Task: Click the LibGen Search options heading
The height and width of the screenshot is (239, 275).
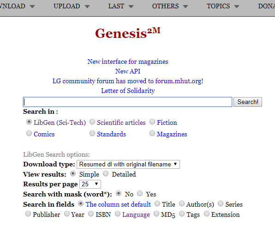Action: tap(56, 154)
